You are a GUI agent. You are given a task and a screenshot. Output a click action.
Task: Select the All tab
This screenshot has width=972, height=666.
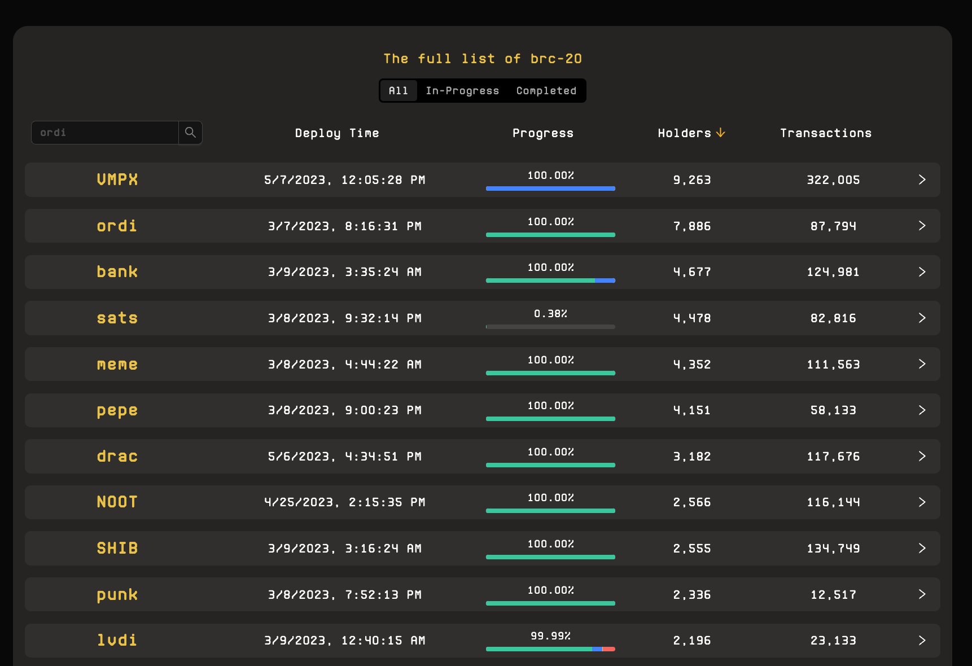[399, 91]
